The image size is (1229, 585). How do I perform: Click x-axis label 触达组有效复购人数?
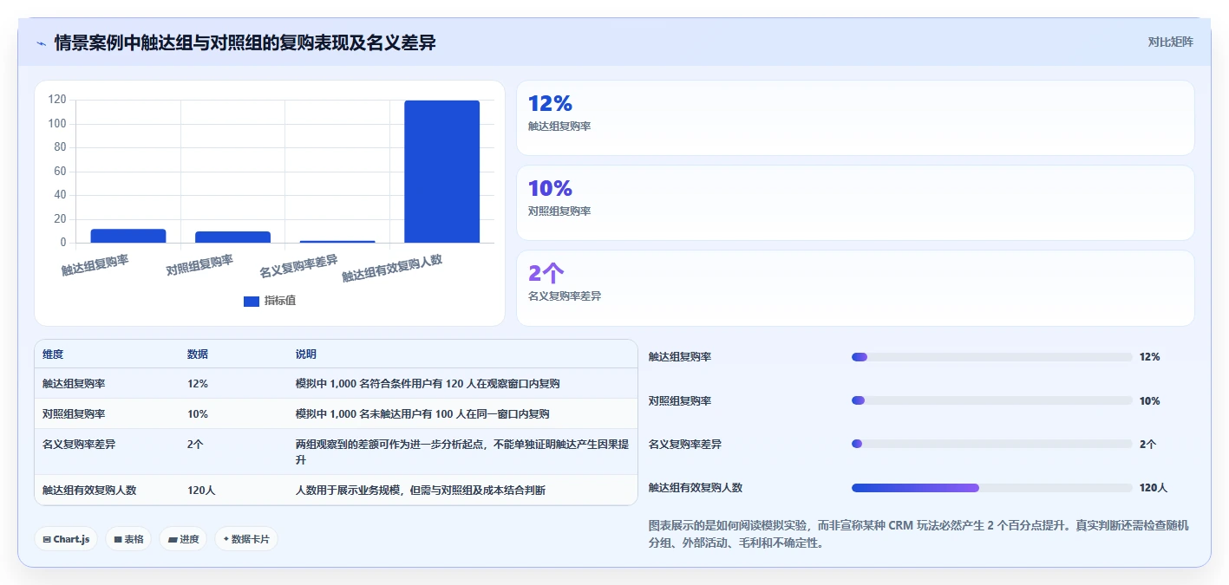(393, 268)
